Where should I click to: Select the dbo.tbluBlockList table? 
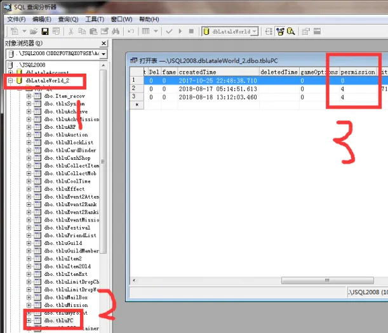click(69, 143)
